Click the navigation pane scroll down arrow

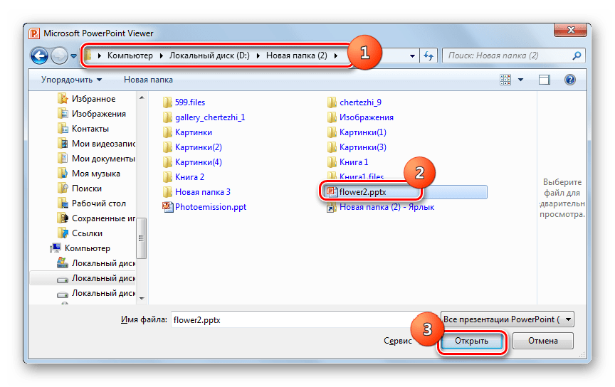[142, 298]
